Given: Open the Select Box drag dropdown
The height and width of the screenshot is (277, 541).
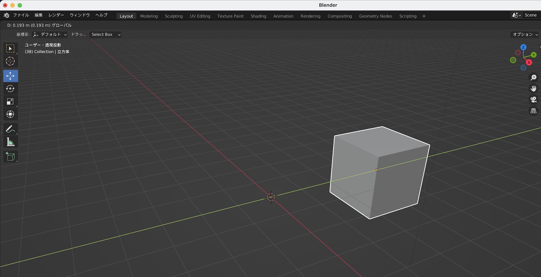Looking at the screenshot, I should click(105, 35).
